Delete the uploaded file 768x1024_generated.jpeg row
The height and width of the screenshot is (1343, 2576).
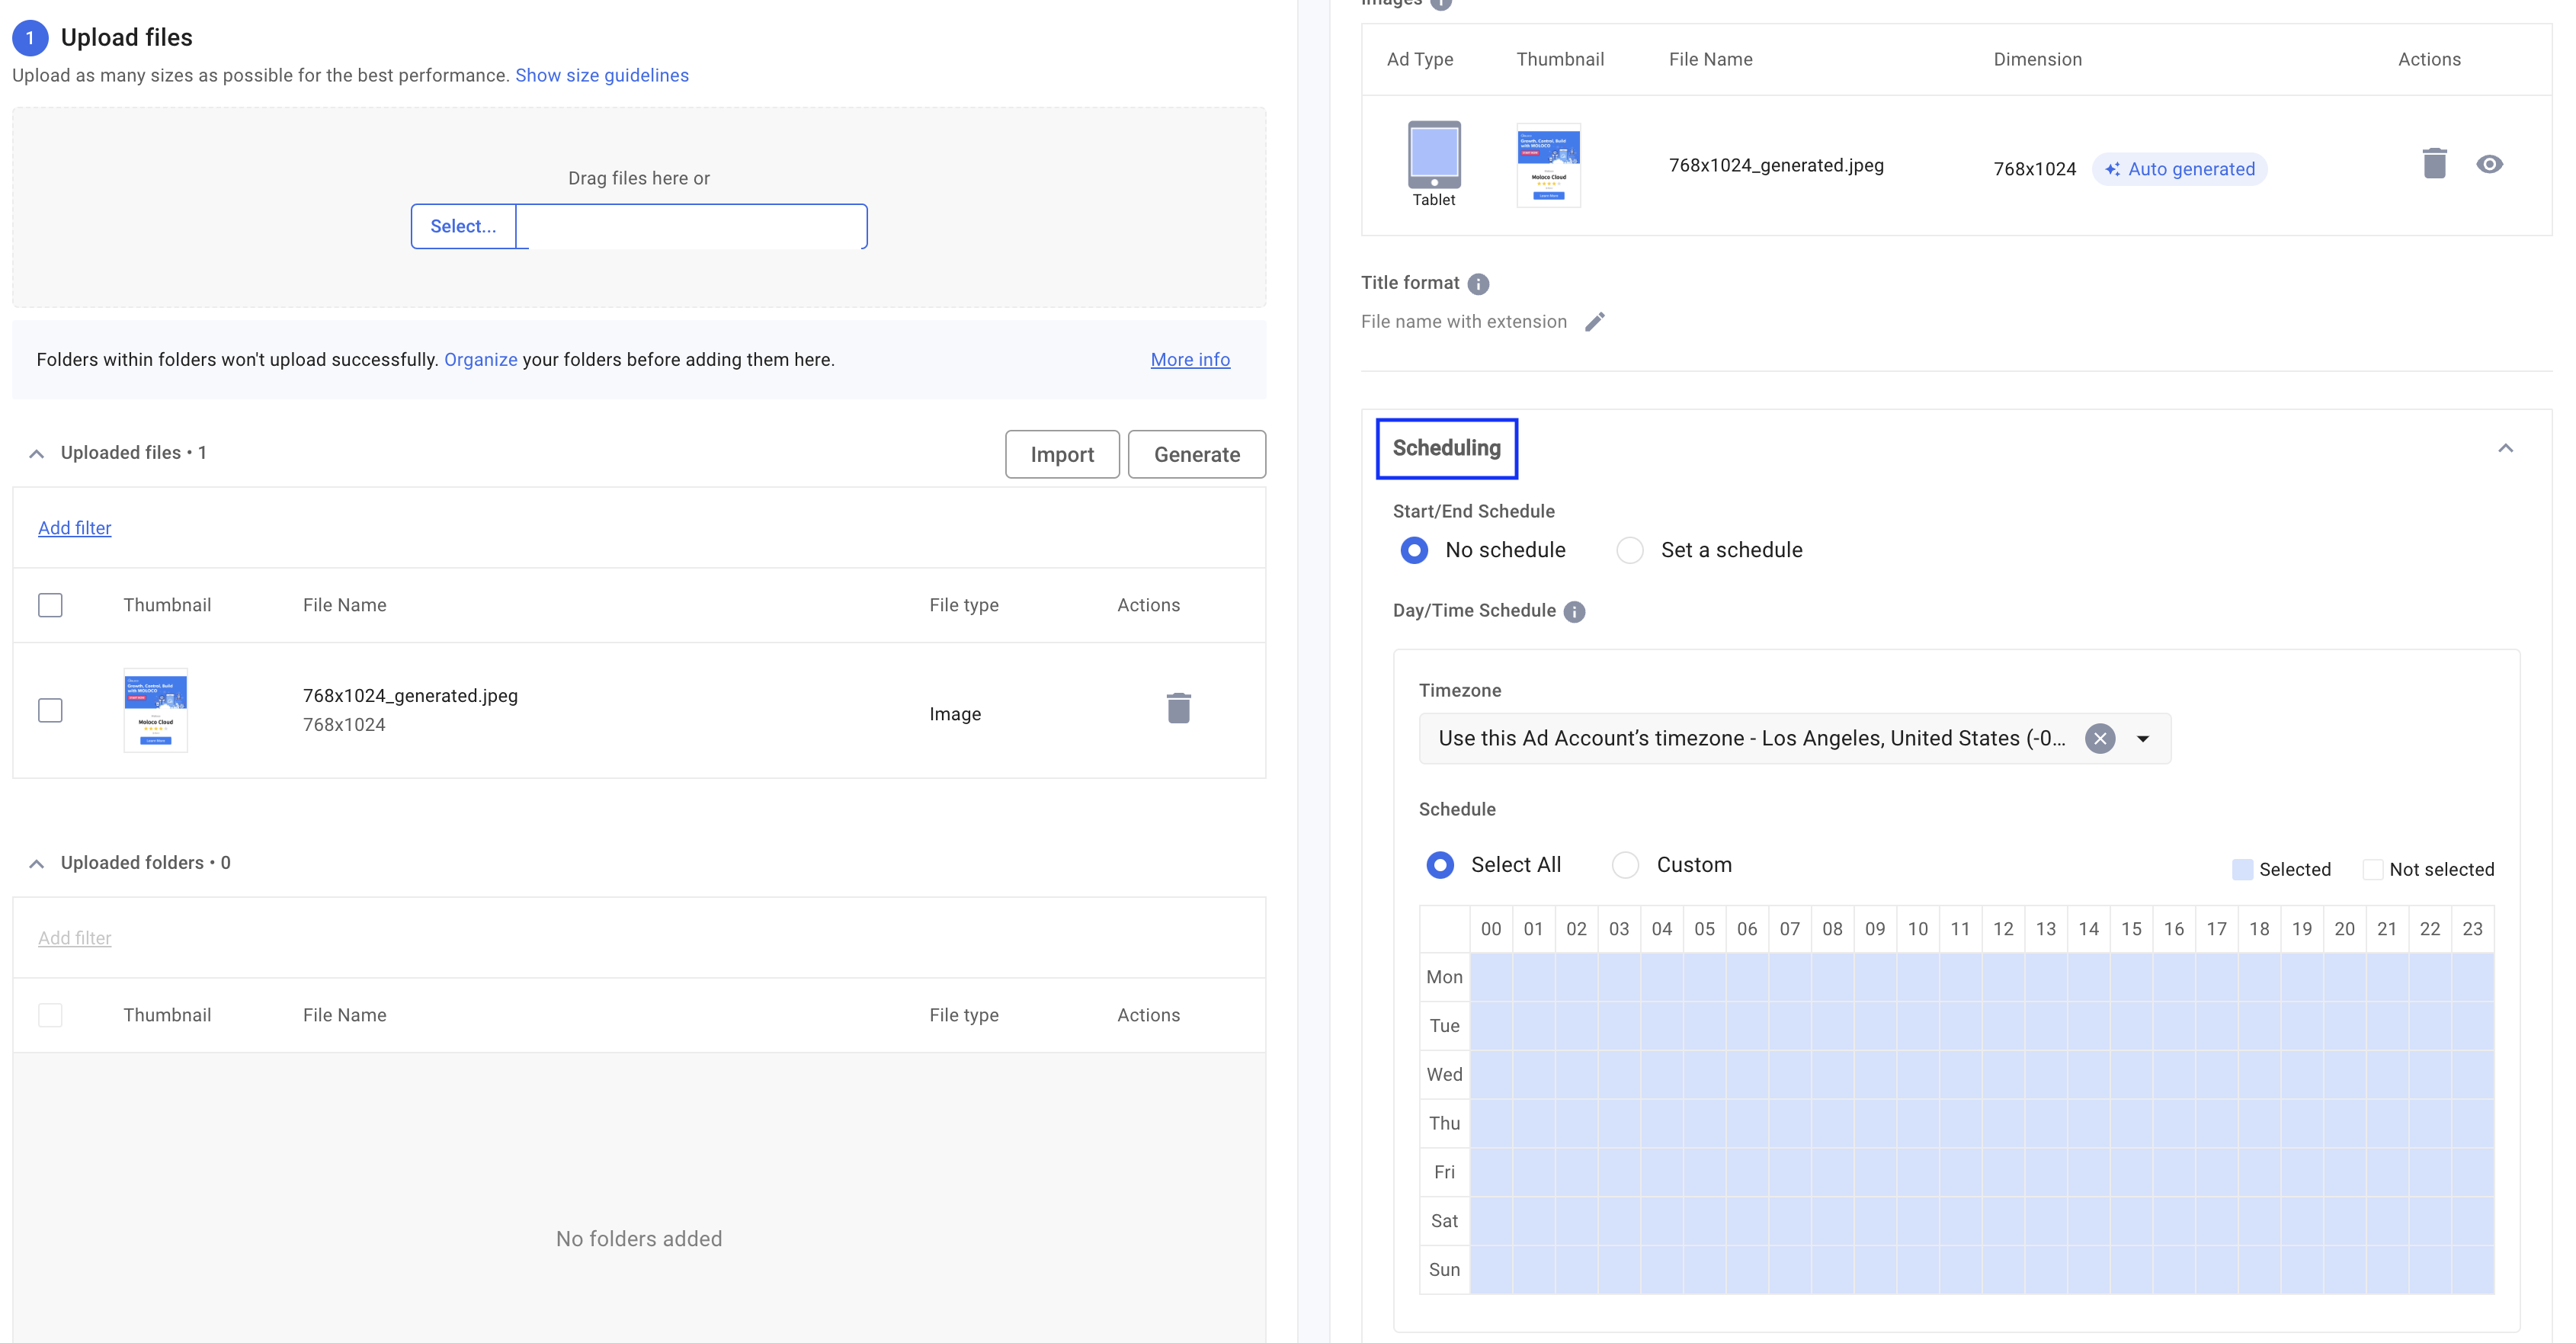(1178, 708)
